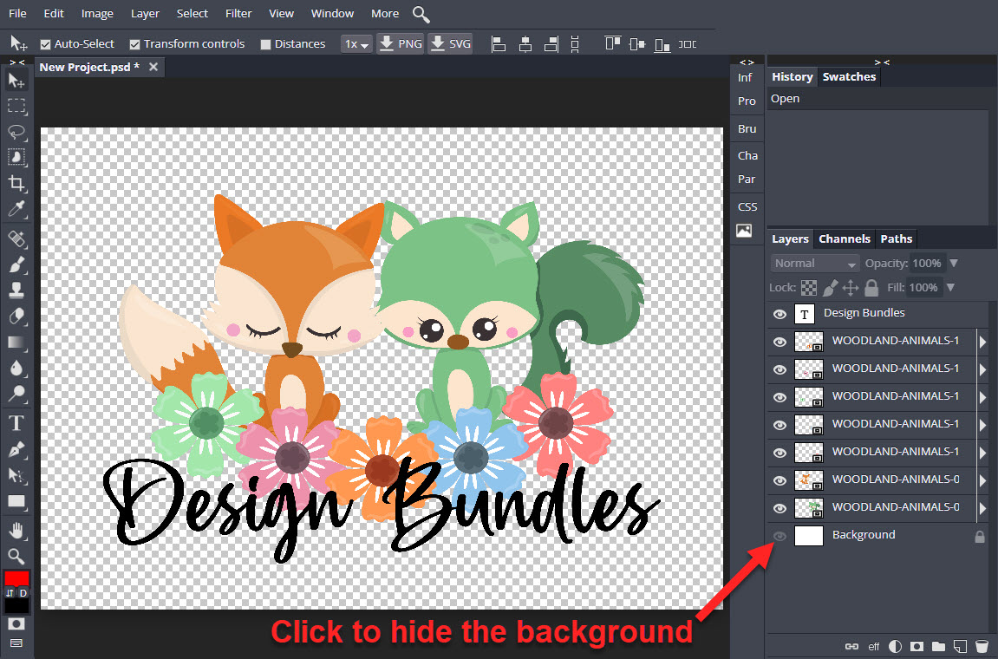Select the Dodge tool
998x659 pixels.
click(x=16, y=394)
